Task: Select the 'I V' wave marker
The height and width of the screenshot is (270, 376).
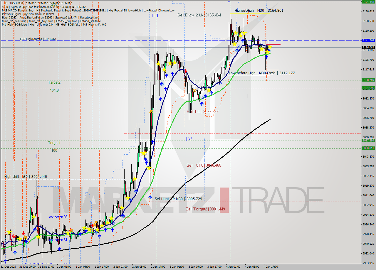Action: tap(189, 139)
